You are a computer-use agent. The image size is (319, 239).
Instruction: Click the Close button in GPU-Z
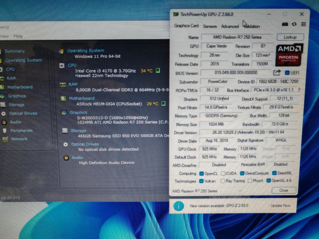coord(284,190)
